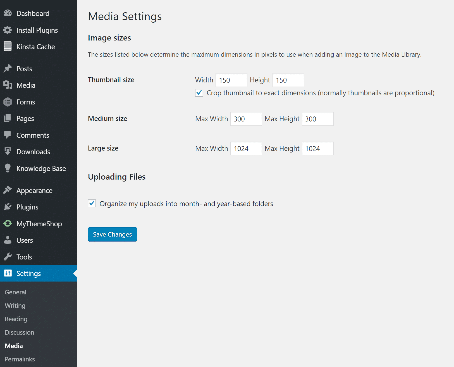Expand the Settings menu section
Viewport: 454px width, 367px height.
point(29,273)
